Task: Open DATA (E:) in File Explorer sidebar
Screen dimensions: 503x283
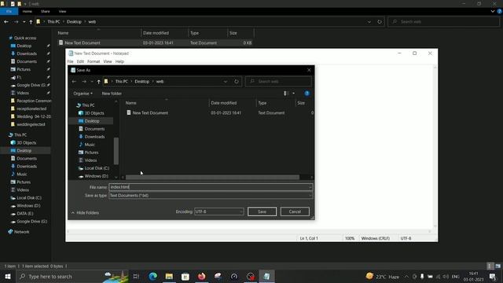Action: pos(24,214)
